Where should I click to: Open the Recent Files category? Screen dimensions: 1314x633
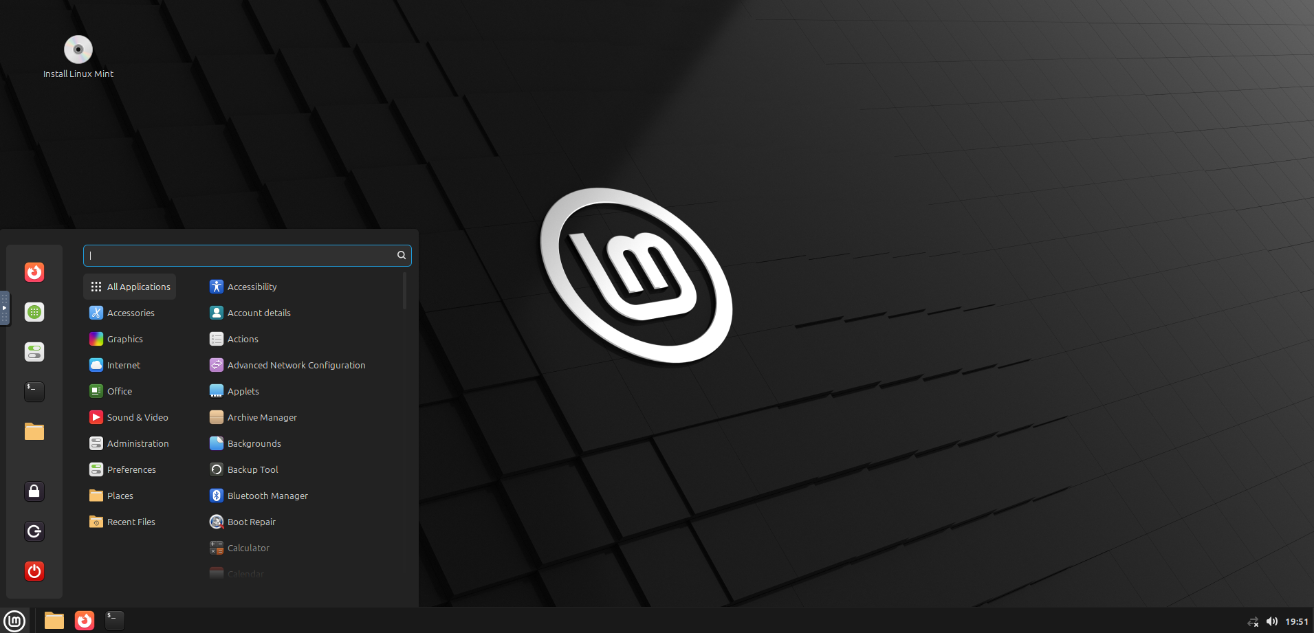tap(130, 522)
